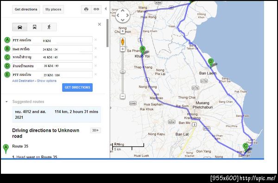This screenshot has width=278, height=183.
Task: Click the Add Destination link
Action: coord(23,81)
